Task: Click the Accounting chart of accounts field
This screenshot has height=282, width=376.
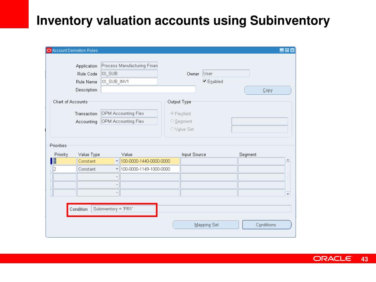Action: tap(129, 121)
